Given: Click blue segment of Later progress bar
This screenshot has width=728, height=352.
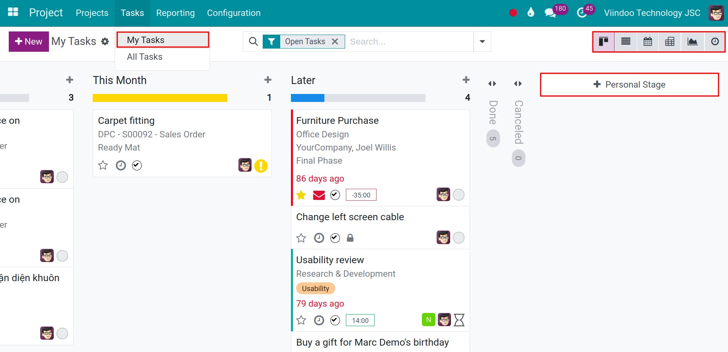Looking at the screenshot, I should (x=308, y=98).
